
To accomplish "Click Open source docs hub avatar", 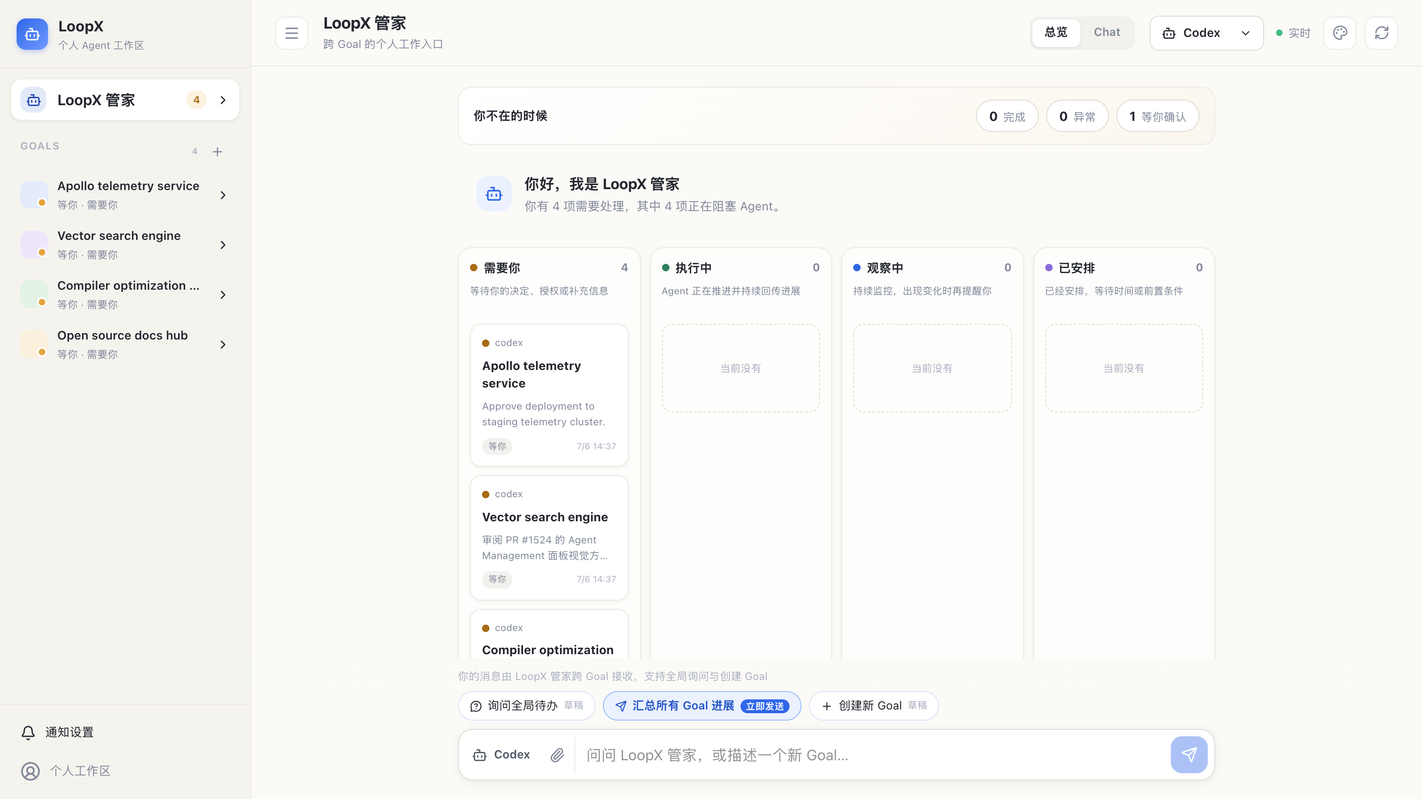I will coord(34,344).
